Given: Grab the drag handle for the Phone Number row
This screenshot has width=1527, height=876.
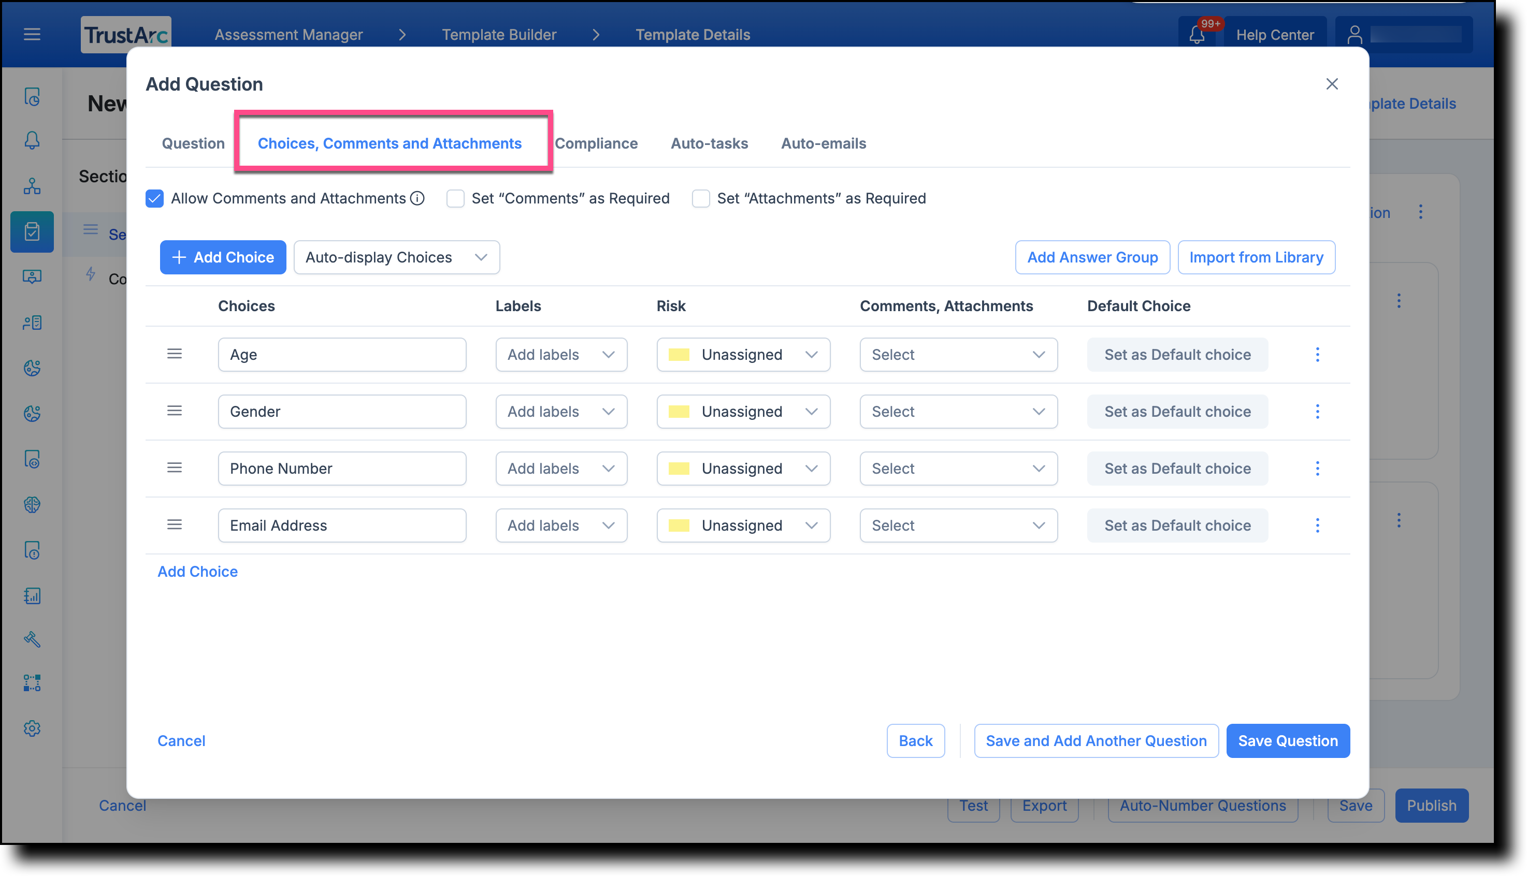Looking at the screenshot, I should pos(175,468).
